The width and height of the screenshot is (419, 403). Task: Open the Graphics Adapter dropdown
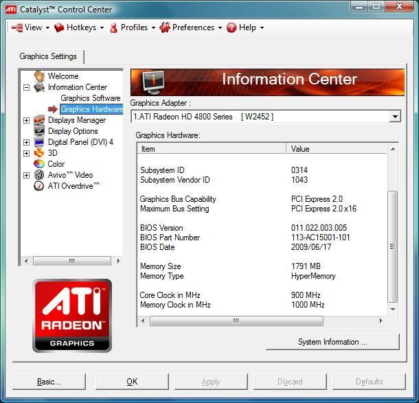[395, 117]
